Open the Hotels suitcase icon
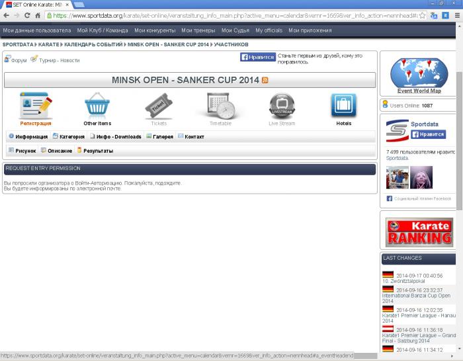463x361 pixels. tap(344, 105)
